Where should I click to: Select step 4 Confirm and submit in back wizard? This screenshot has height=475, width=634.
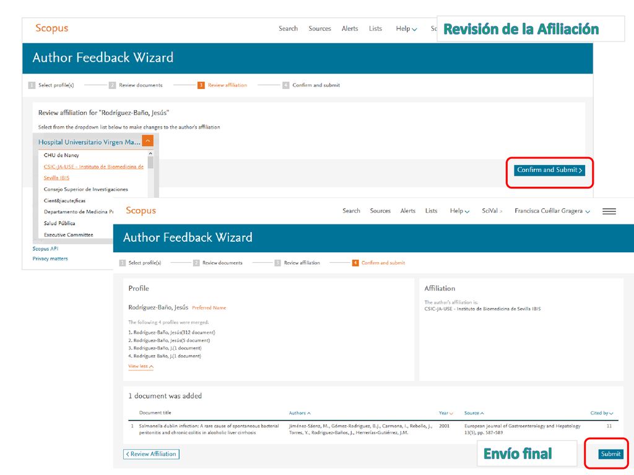click(x=311, y=85)
